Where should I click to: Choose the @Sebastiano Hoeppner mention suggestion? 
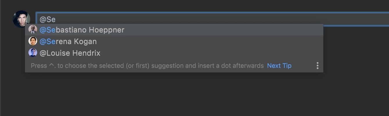point(174,30)
